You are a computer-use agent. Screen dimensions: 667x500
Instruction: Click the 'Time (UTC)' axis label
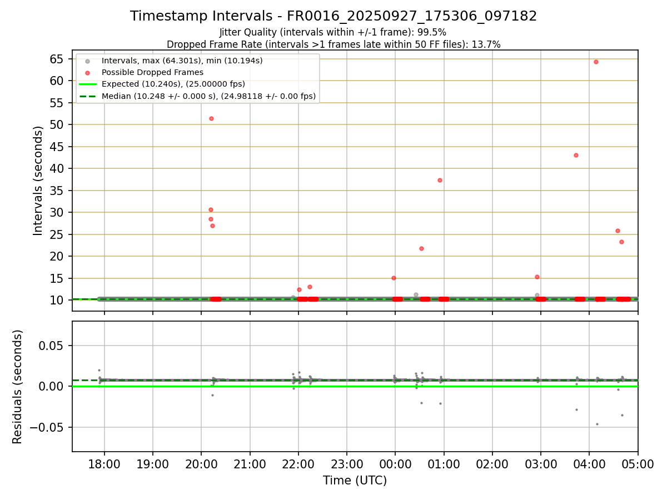(x=355, y=481)
